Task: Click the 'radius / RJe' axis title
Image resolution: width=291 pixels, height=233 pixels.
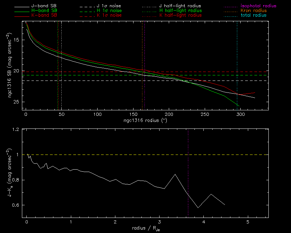Action: click(x=146, y=228)
